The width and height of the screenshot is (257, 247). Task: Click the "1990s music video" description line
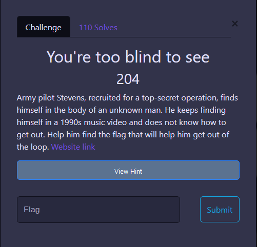pos(122,122)
